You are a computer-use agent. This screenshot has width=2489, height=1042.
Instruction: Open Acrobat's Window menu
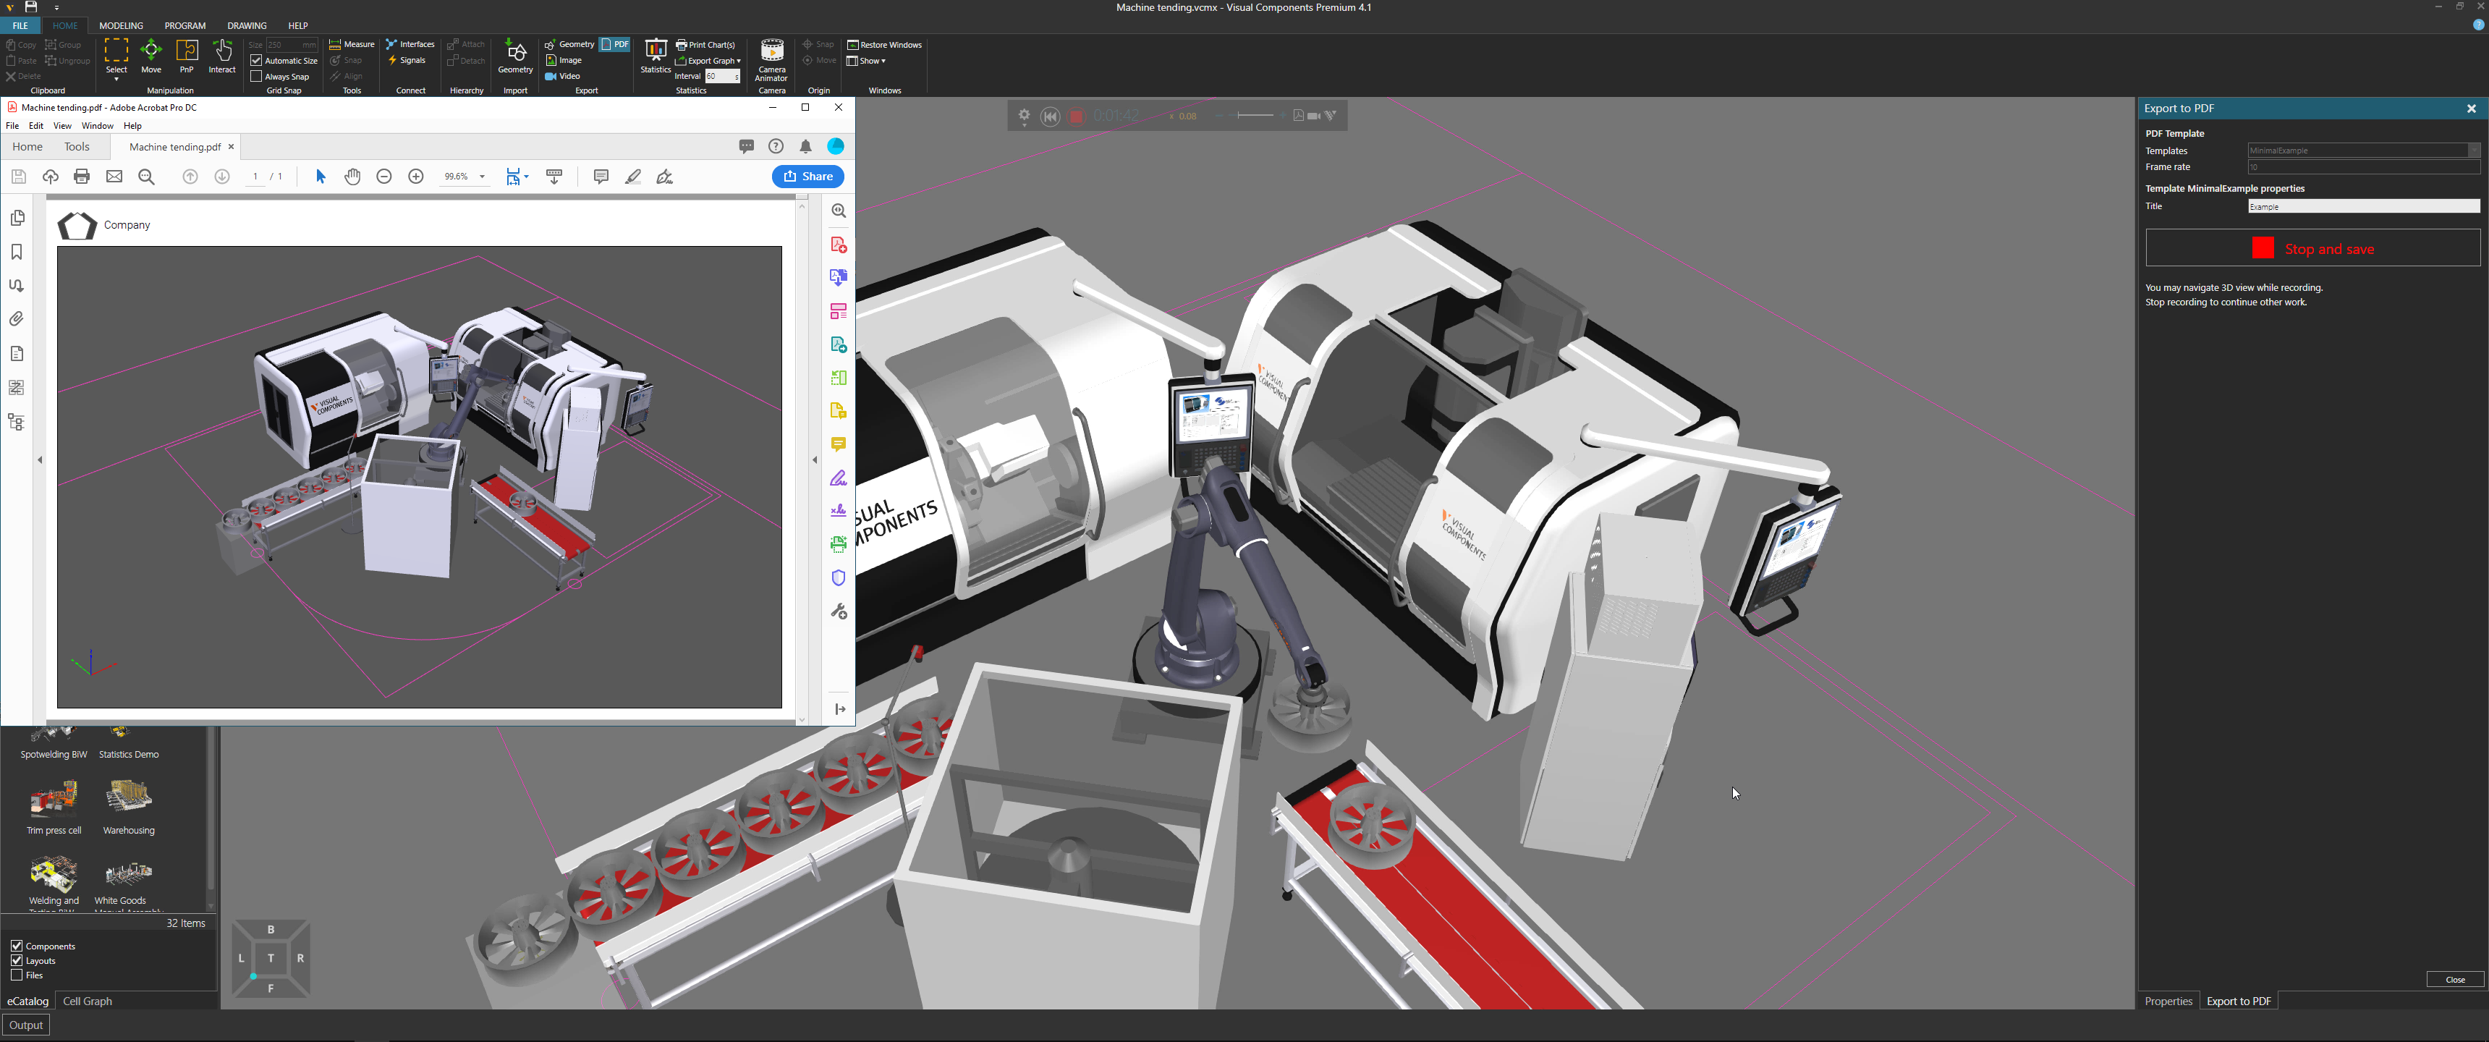pos(97,126)
